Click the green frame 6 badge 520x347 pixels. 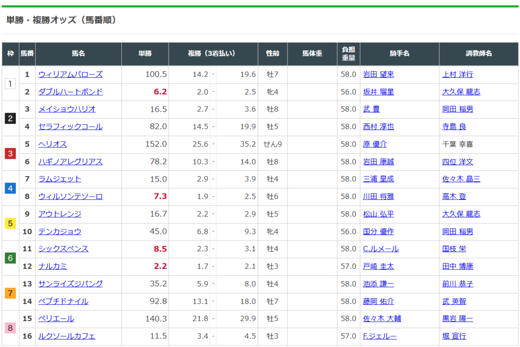pos(11,258)
